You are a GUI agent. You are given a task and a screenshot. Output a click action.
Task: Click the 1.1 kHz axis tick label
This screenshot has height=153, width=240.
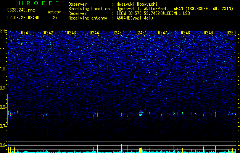point(3,50)
